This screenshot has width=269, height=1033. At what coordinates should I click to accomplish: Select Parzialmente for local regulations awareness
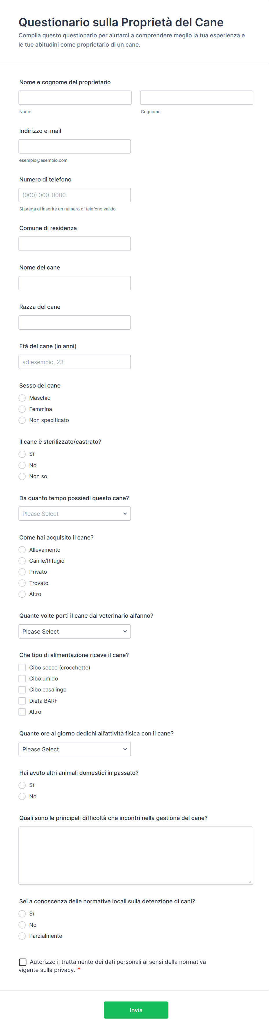[x=22, y=935]
